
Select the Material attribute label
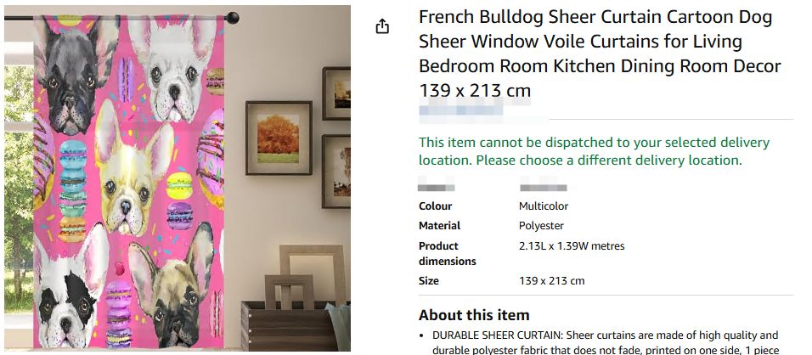tap(440, 226)
